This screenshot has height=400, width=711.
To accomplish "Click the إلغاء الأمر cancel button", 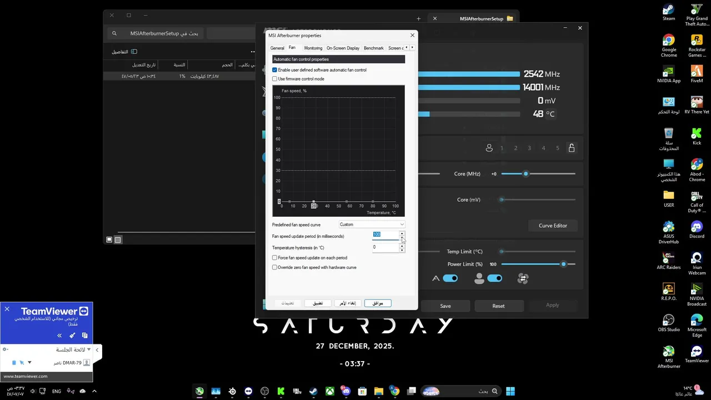I will click(348, 303).
